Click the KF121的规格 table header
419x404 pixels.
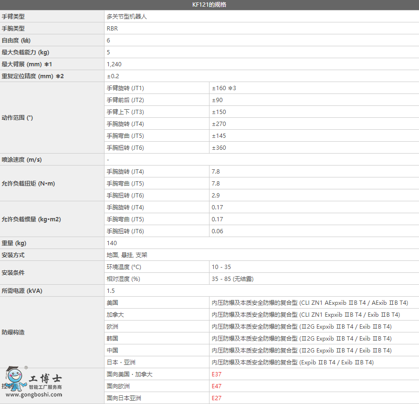click(x=209, y=5)
